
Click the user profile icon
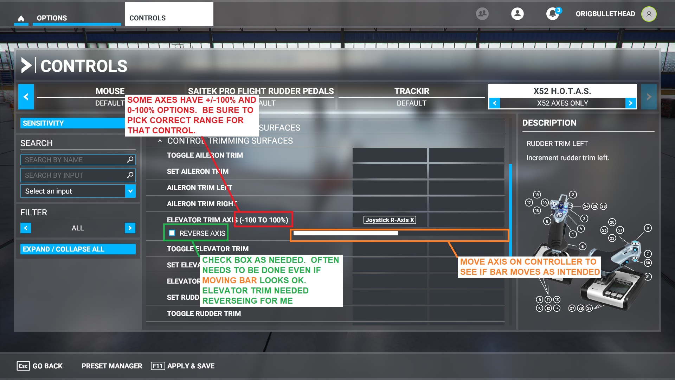click(x=518, y=13)
